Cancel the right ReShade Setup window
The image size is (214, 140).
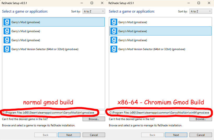(x=200, y=135)
